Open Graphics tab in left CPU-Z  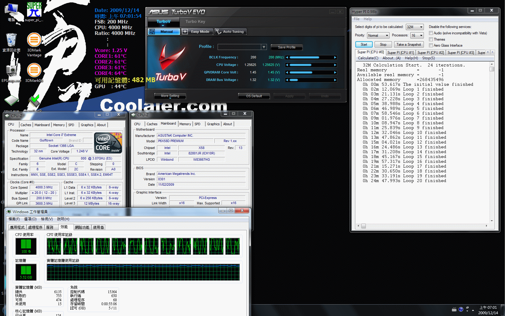coord(87,125)
